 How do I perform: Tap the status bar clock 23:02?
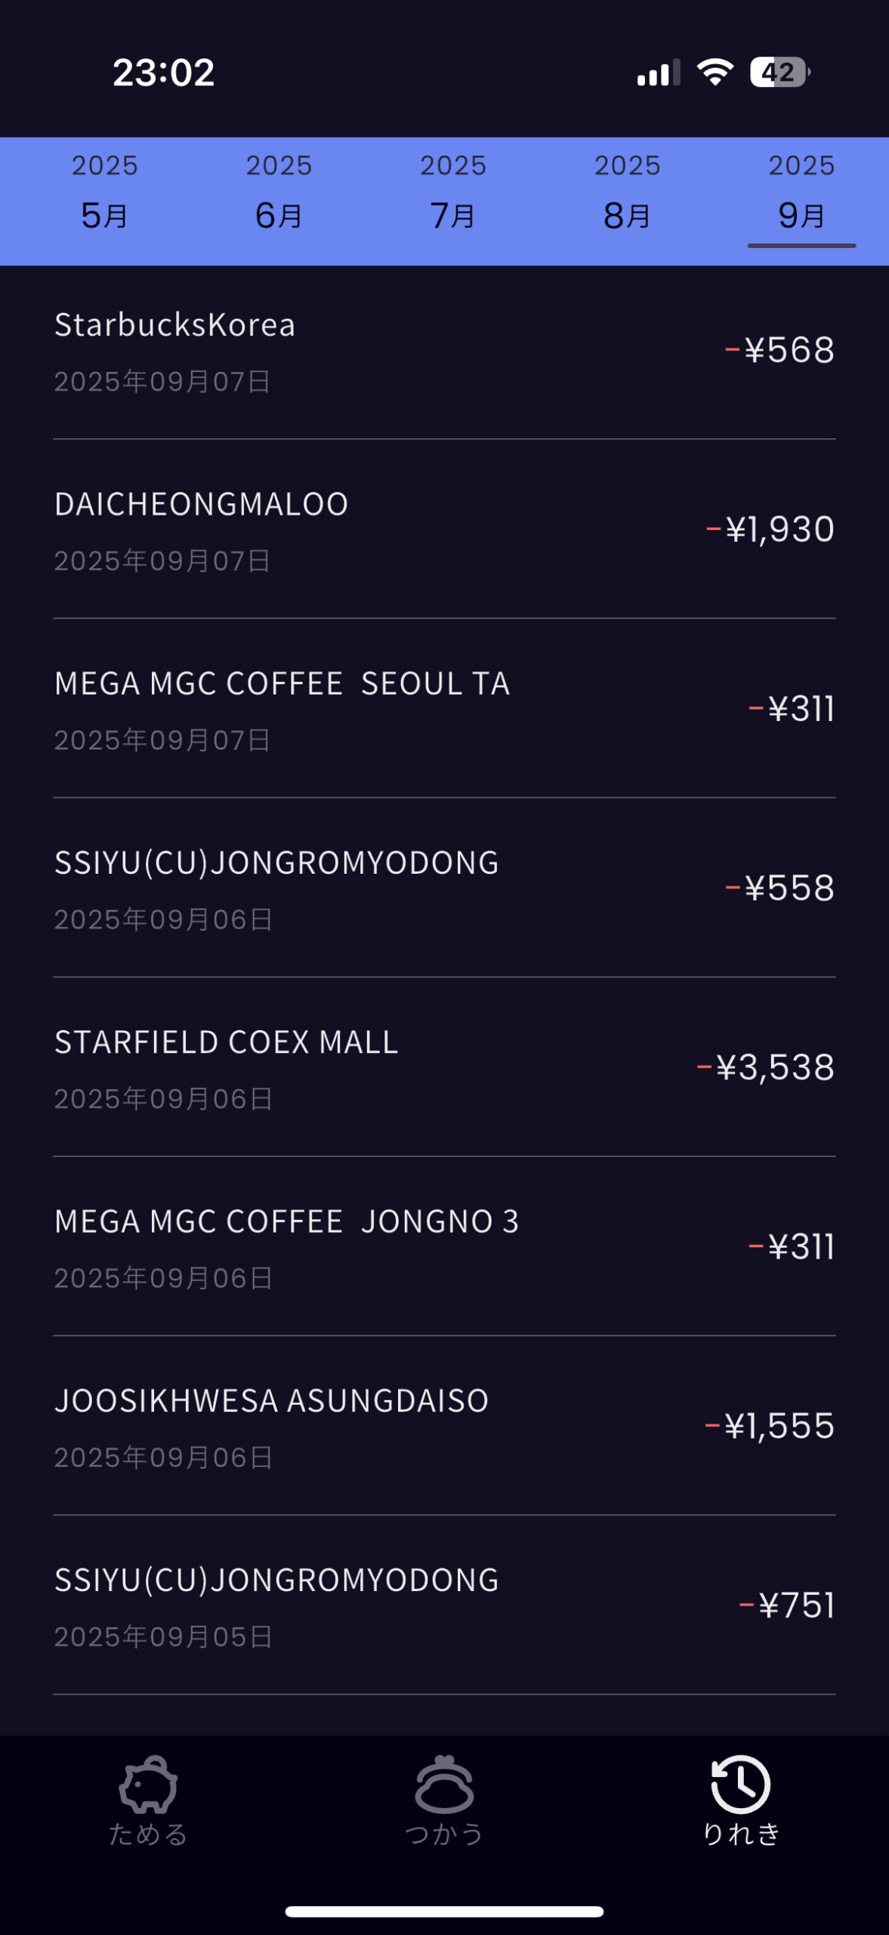[164, 73]
